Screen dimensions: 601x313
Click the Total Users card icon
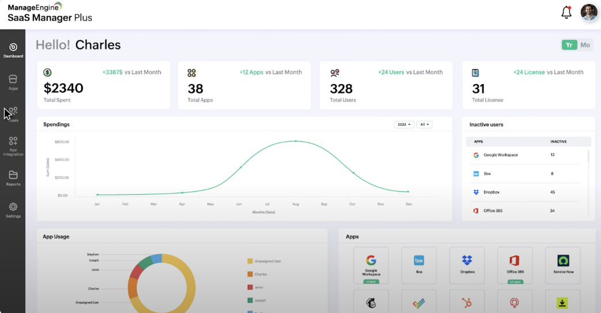[335, 73]
